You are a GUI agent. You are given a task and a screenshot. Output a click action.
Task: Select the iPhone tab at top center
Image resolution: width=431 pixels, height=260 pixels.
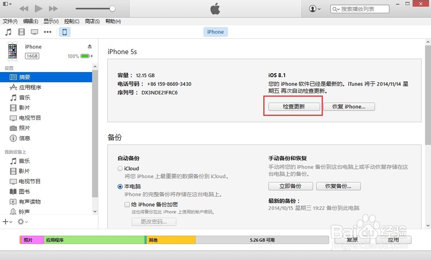click(215, 32)
